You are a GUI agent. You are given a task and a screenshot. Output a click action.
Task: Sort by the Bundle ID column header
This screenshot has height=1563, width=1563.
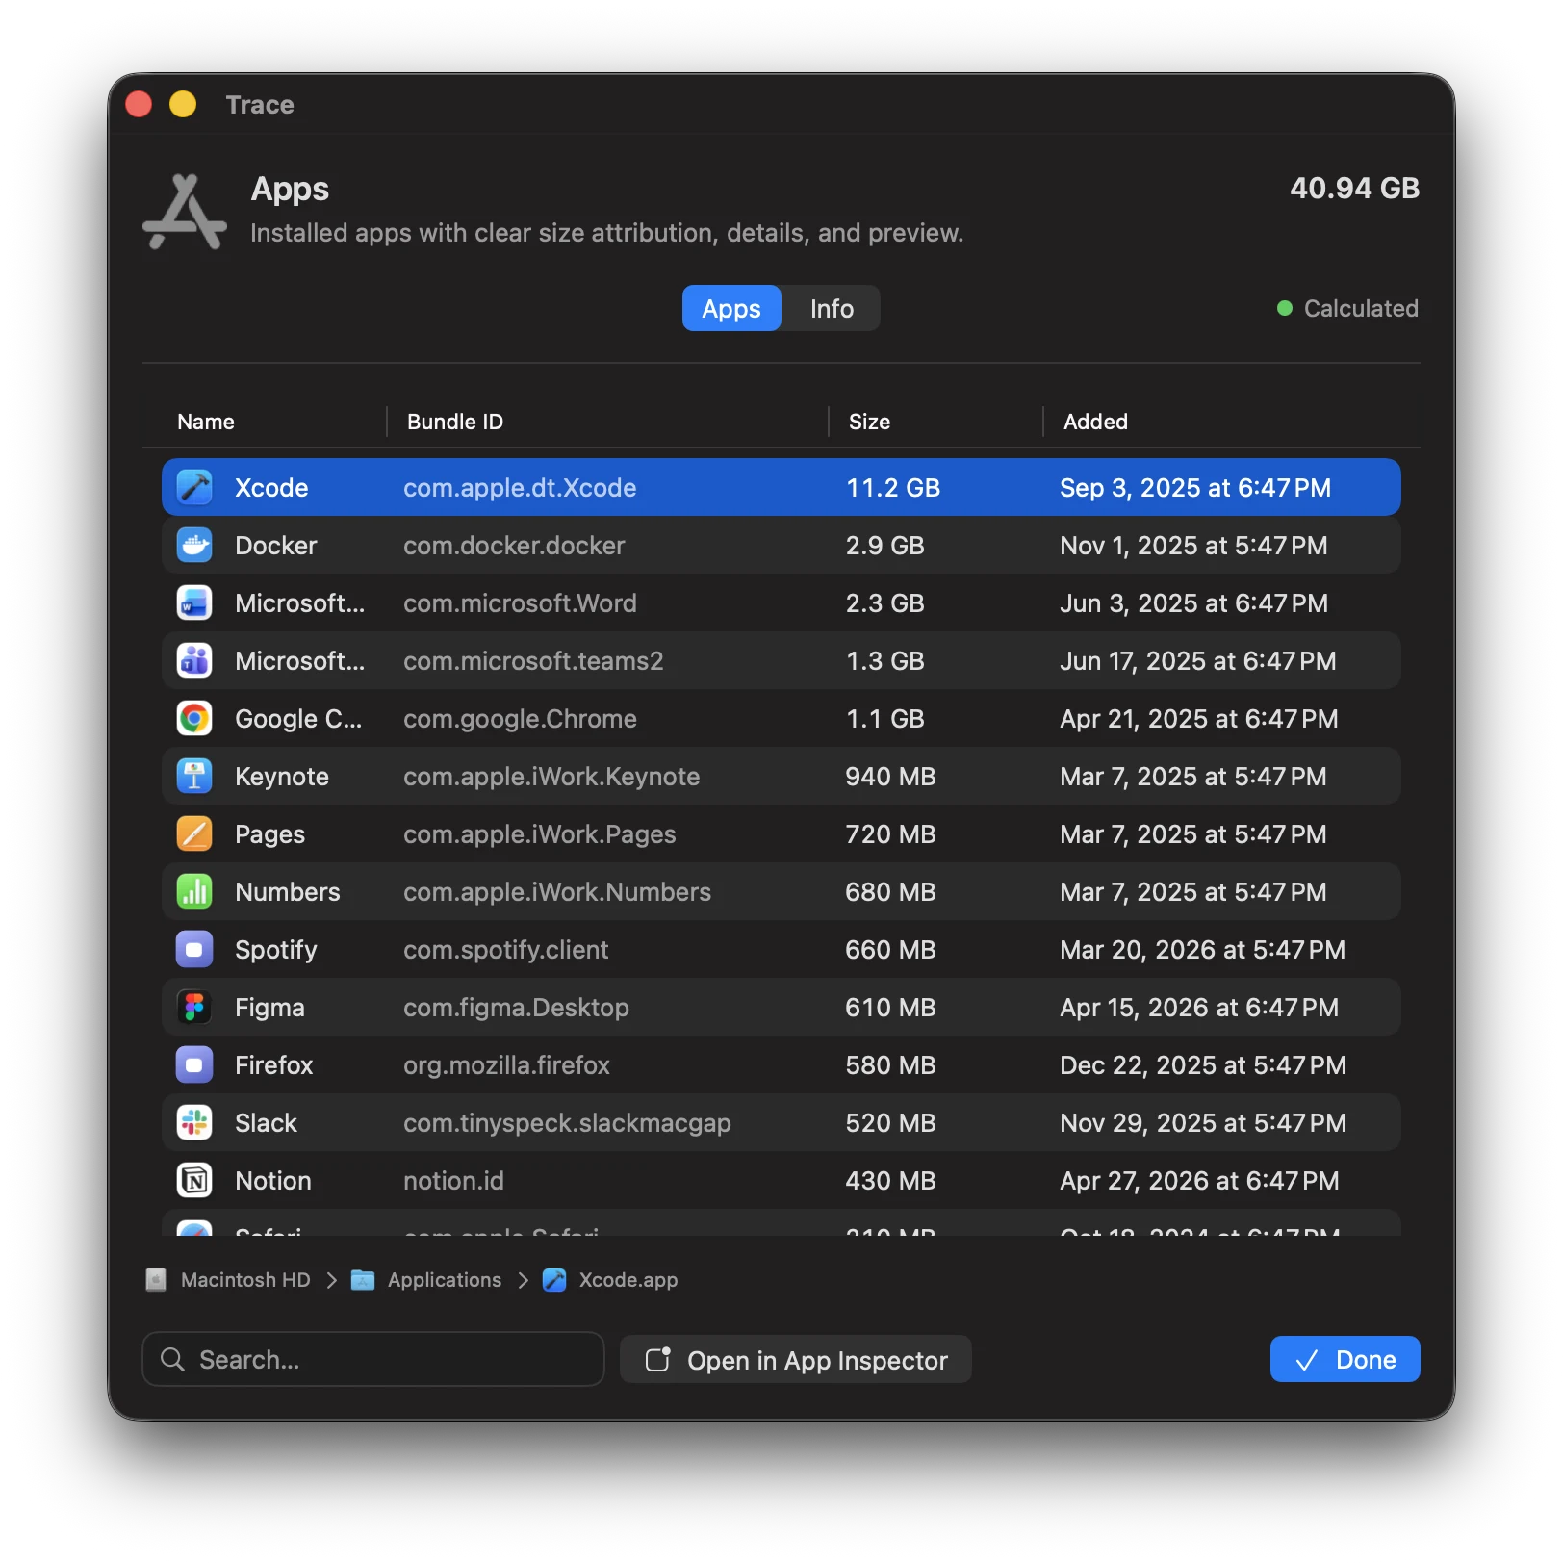point(455,422)
